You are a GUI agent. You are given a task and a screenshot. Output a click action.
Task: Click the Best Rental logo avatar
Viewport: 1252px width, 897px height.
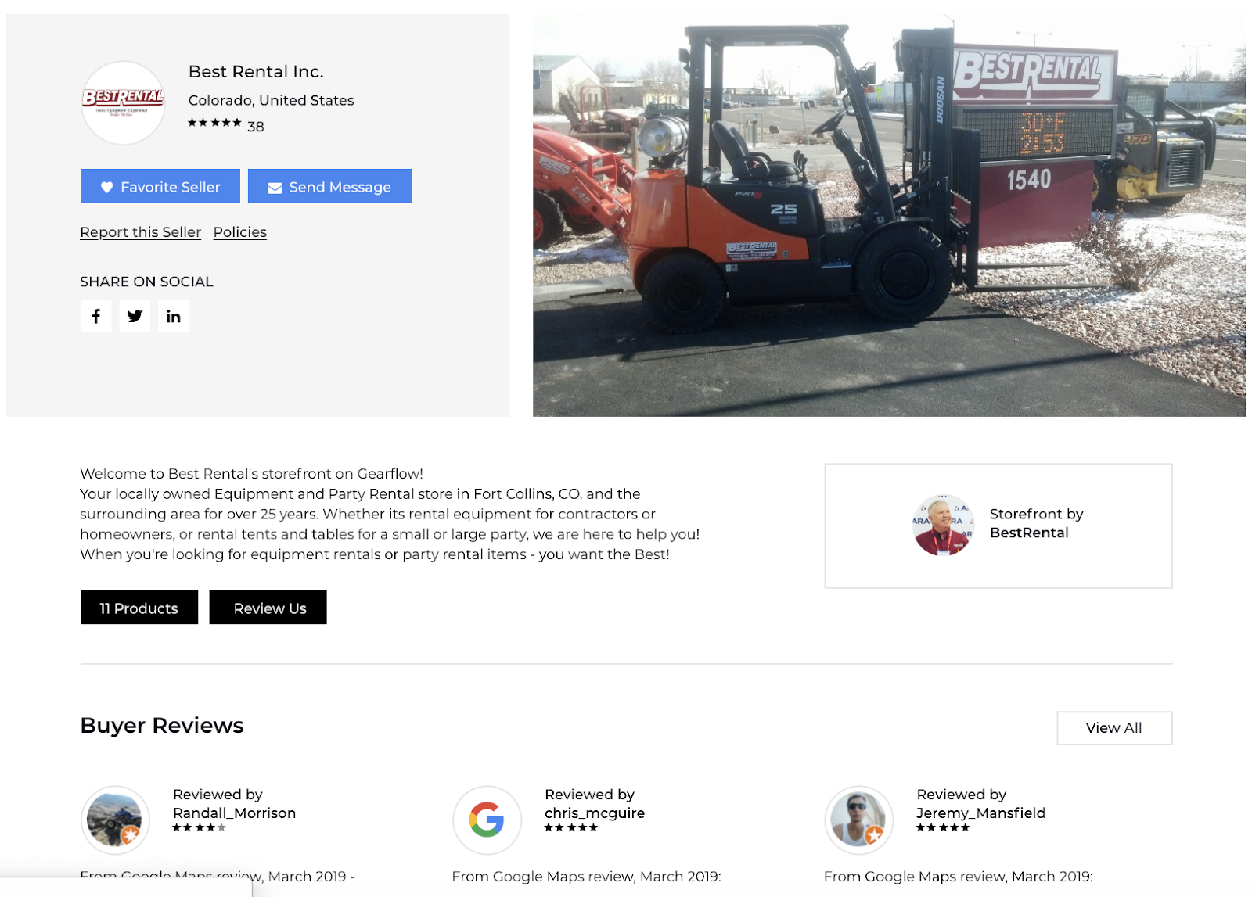pyautogui.click(x=123, y=103)
